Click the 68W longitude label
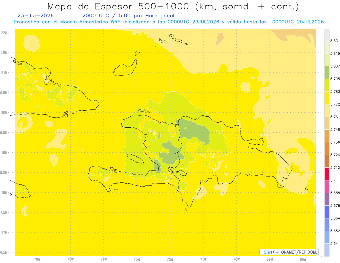The width and height of the screenshot is (340, 263). point(303,259)
